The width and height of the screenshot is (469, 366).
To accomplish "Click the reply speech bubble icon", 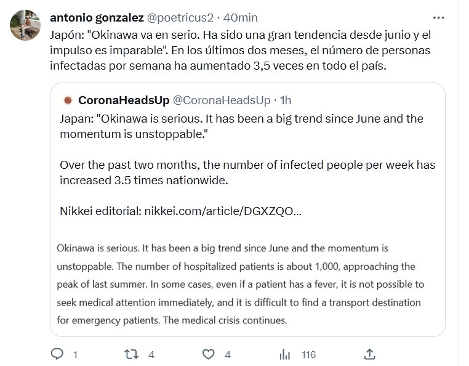I will 57,354.
